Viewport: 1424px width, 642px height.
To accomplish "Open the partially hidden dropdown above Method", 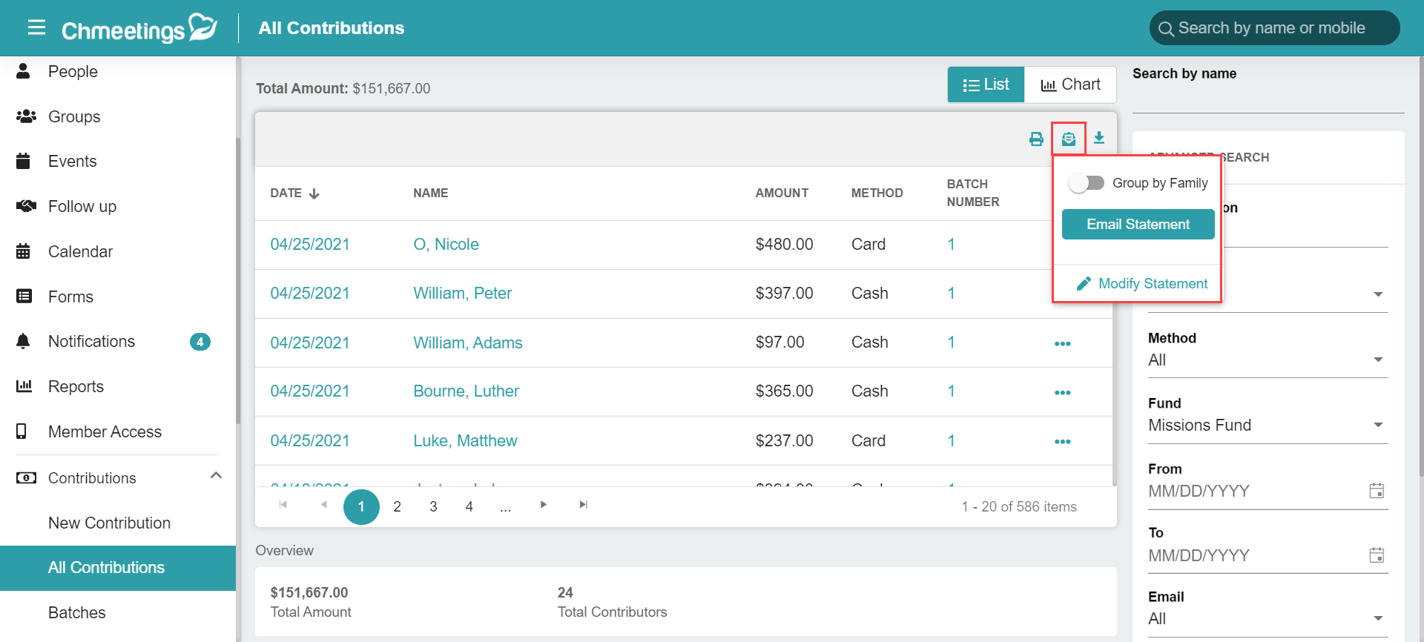I will (x=1377, y=294).
